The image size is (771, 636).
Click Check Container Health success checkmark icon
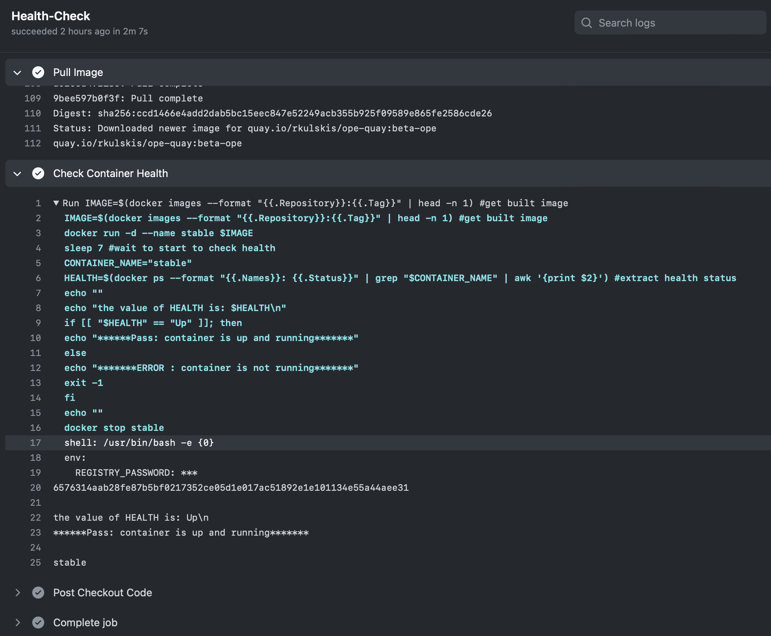click(38, 173)
